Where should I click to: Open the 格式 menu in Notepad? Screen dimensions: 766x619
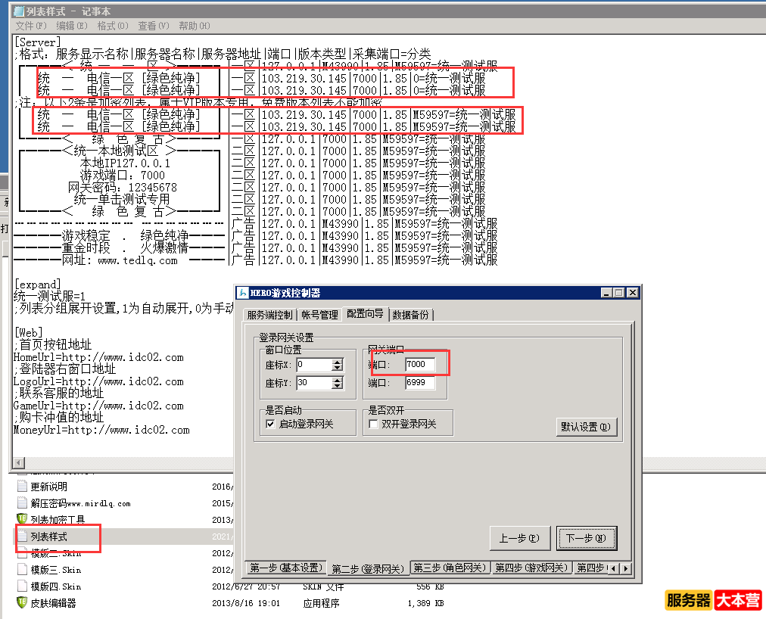112,26
